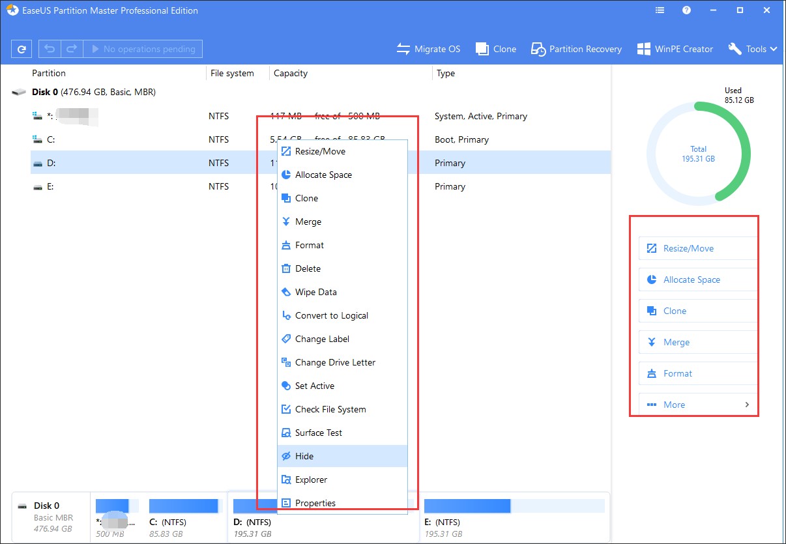Open WinPE Creator
The height and width of the screenshot is (544, 786).
coord(675,49)
